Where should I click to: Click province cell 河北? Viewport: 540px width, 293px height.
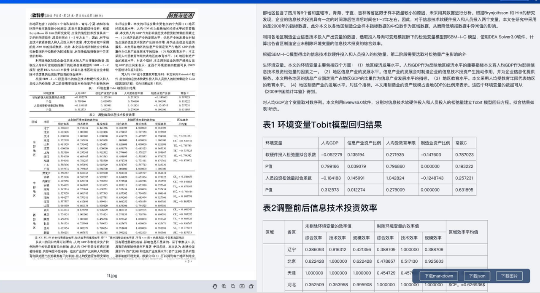tap(294, 285)
